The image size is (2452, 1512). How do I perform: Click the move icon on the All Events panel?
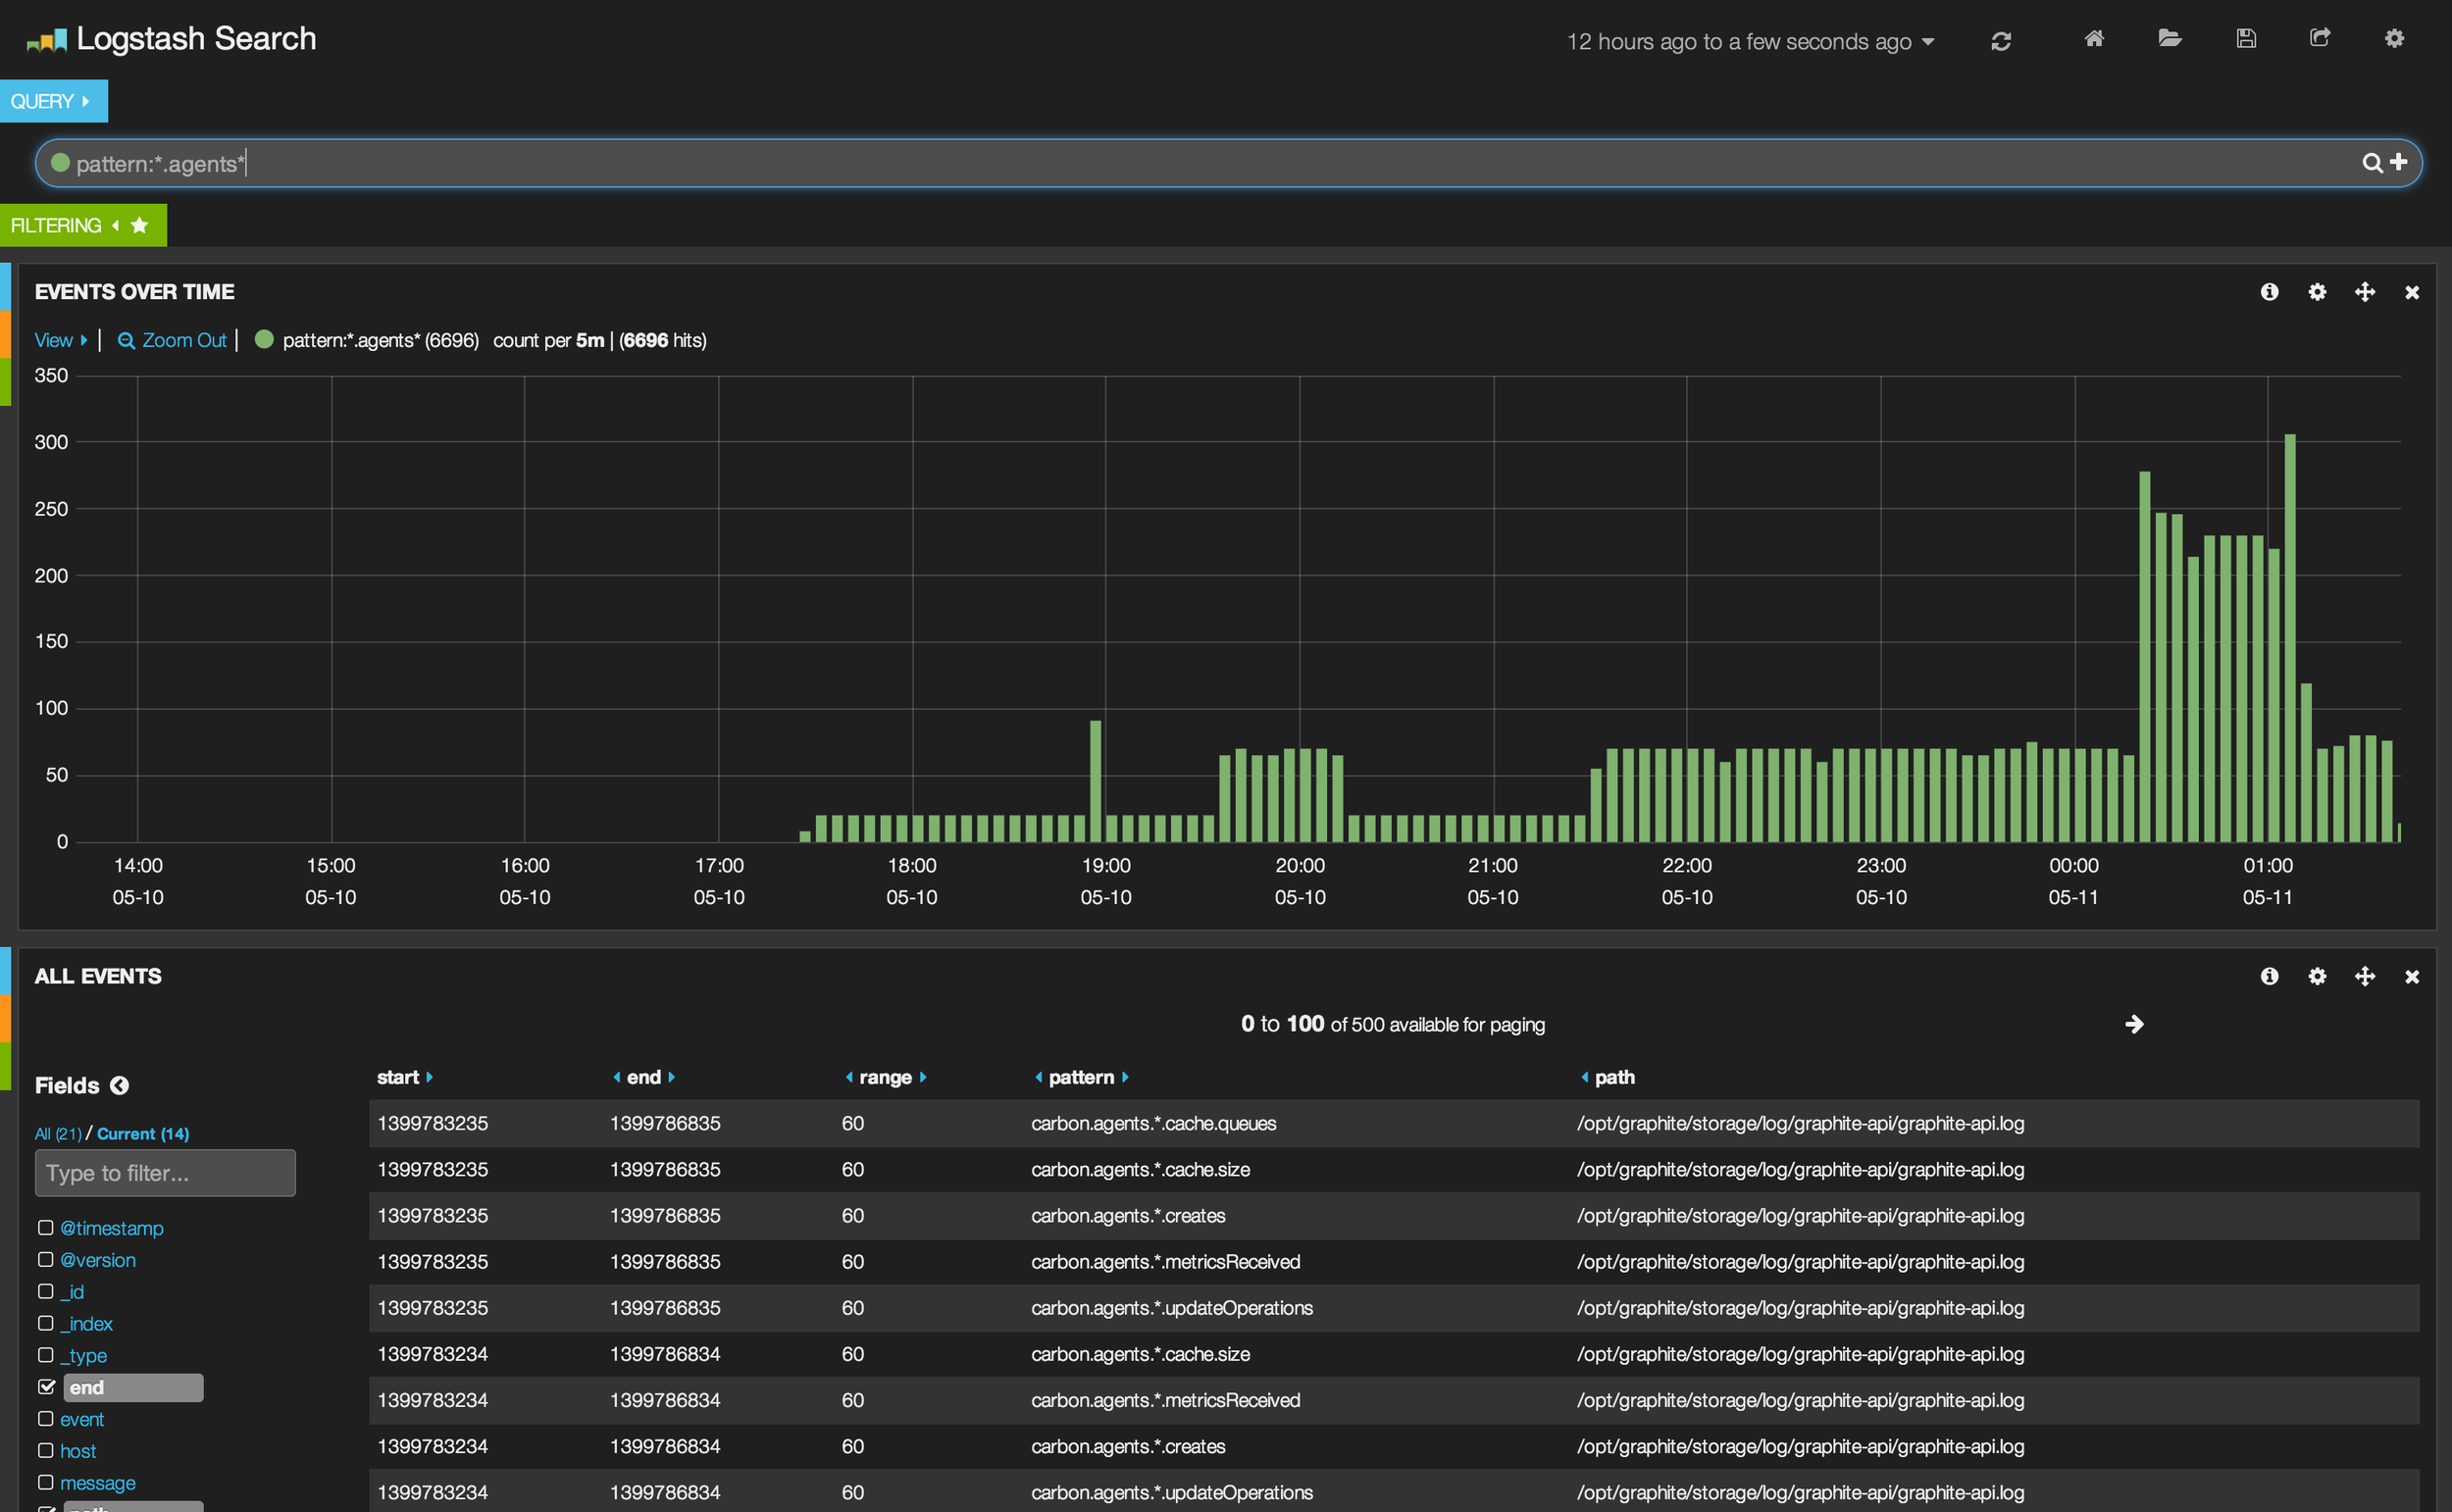[x=2365, y=976]
